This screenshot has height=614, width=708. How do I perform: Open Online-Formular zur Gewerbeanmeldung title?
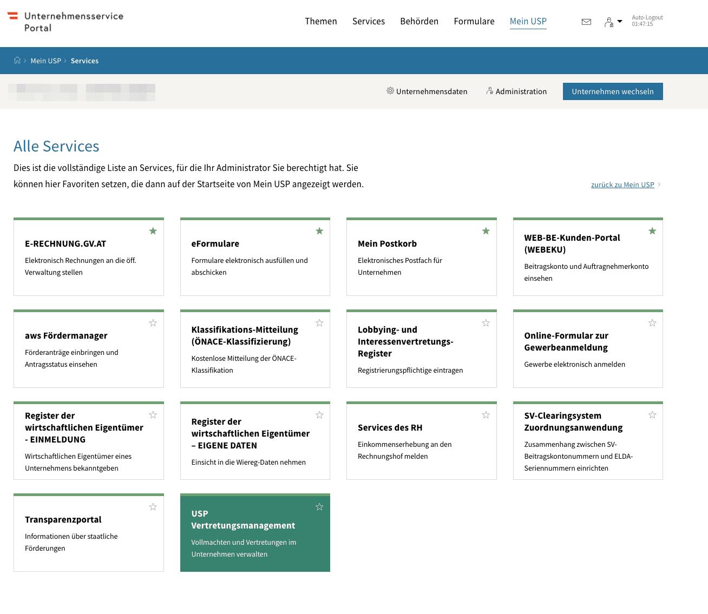tap(566, 341)
